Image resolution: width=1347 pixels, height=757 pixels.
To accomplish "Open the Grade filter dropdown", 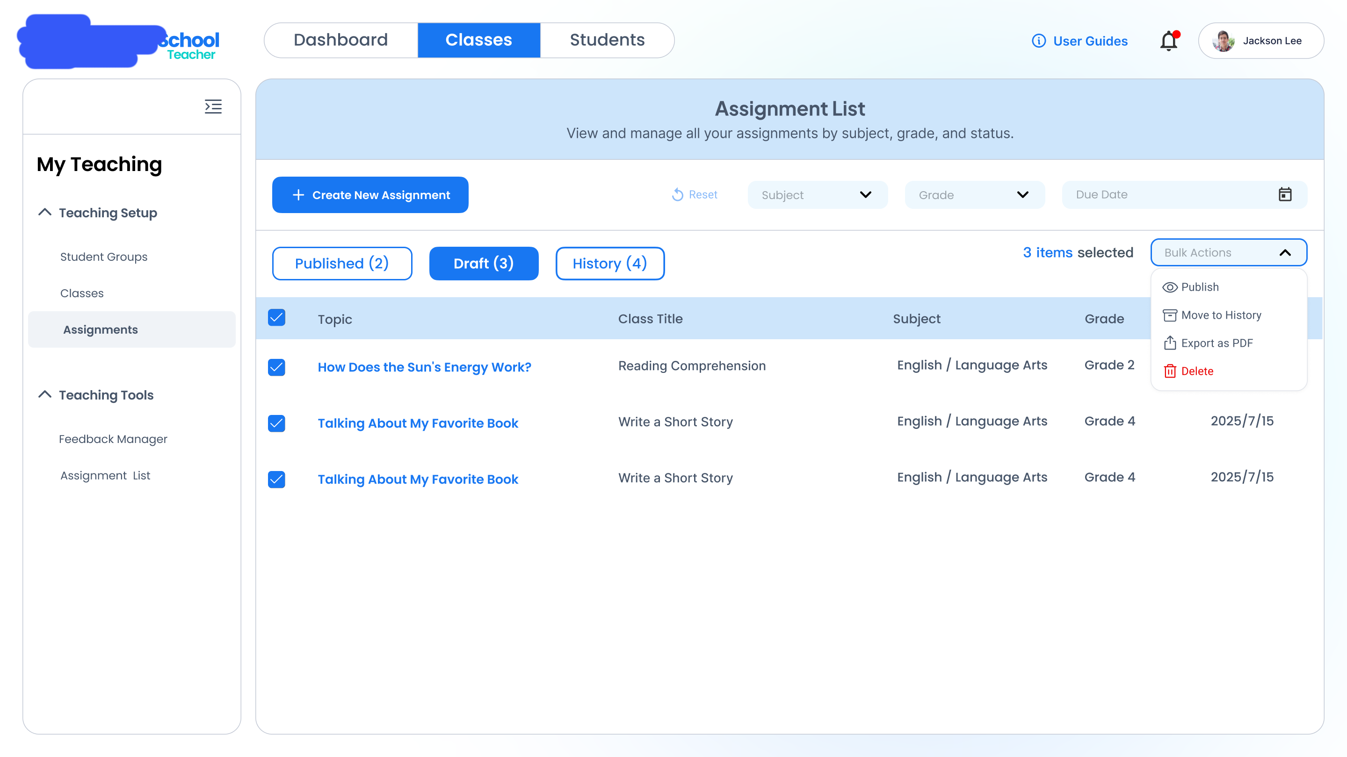I will pyautogui.click(x=975, y=195).
